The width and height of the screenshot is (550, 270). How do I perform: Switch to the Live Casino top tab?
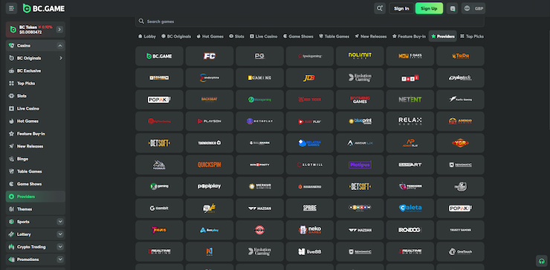[x=263, y=36]
